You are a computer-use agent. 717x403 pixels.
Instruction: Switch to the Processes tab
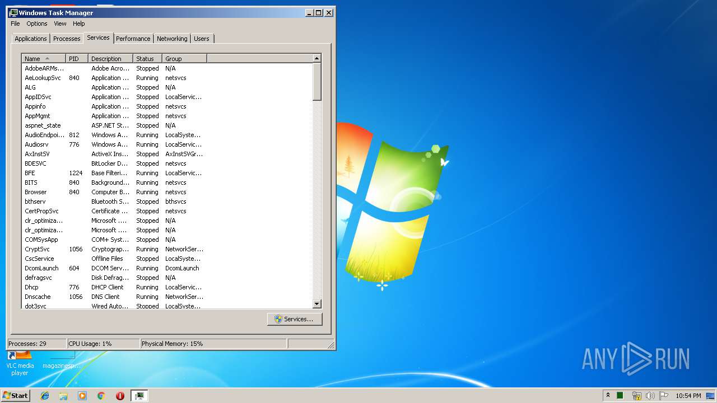point(67,39)
